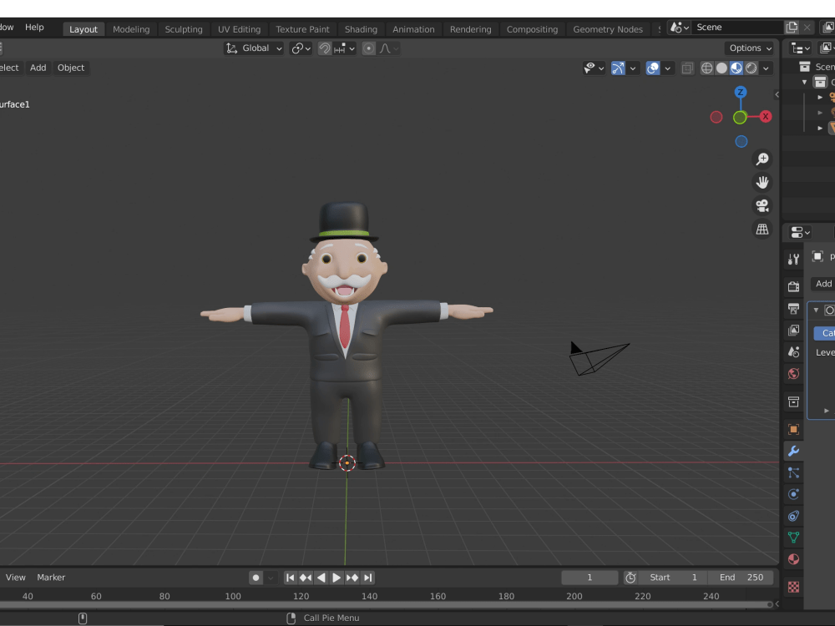
Task: Open the Material properties tab
Action: (x=793, y=559)
